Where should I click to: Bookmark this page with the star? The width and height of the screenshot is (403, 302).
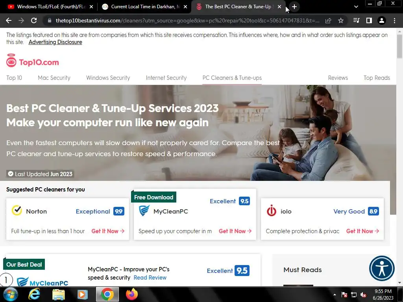(341, 20)
